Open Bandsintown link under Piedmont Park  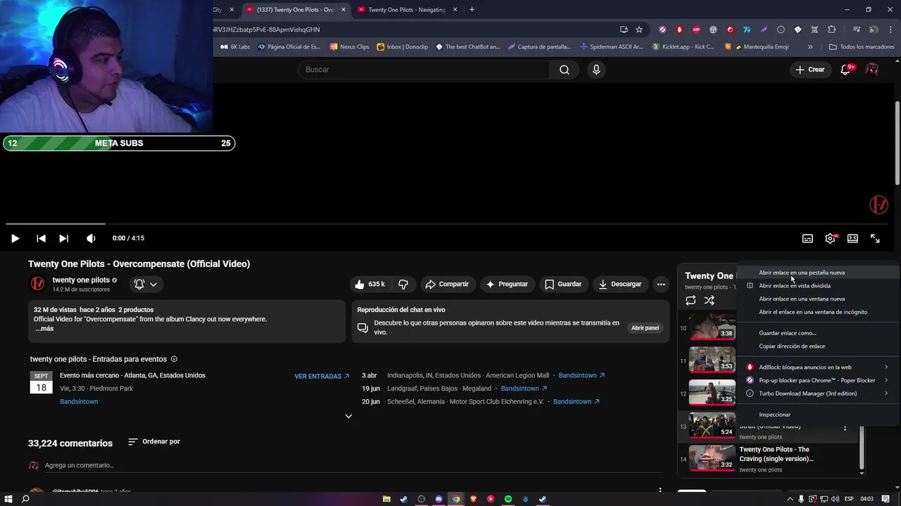pos(79,402)
